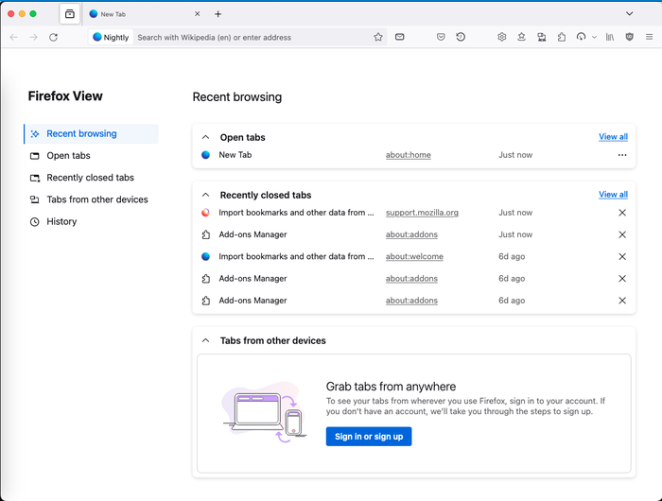
Task: Click the history clock toolbar icon
Action: tap(461, 37)
